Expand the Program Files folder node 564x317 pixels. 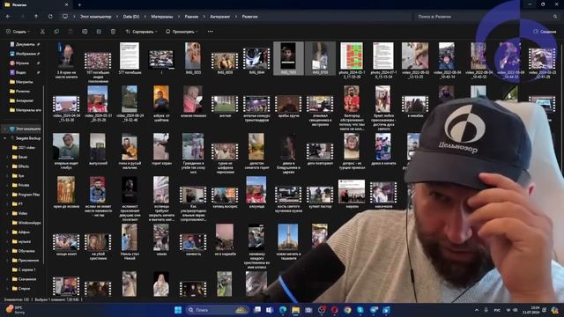click(x=8, y=195)
